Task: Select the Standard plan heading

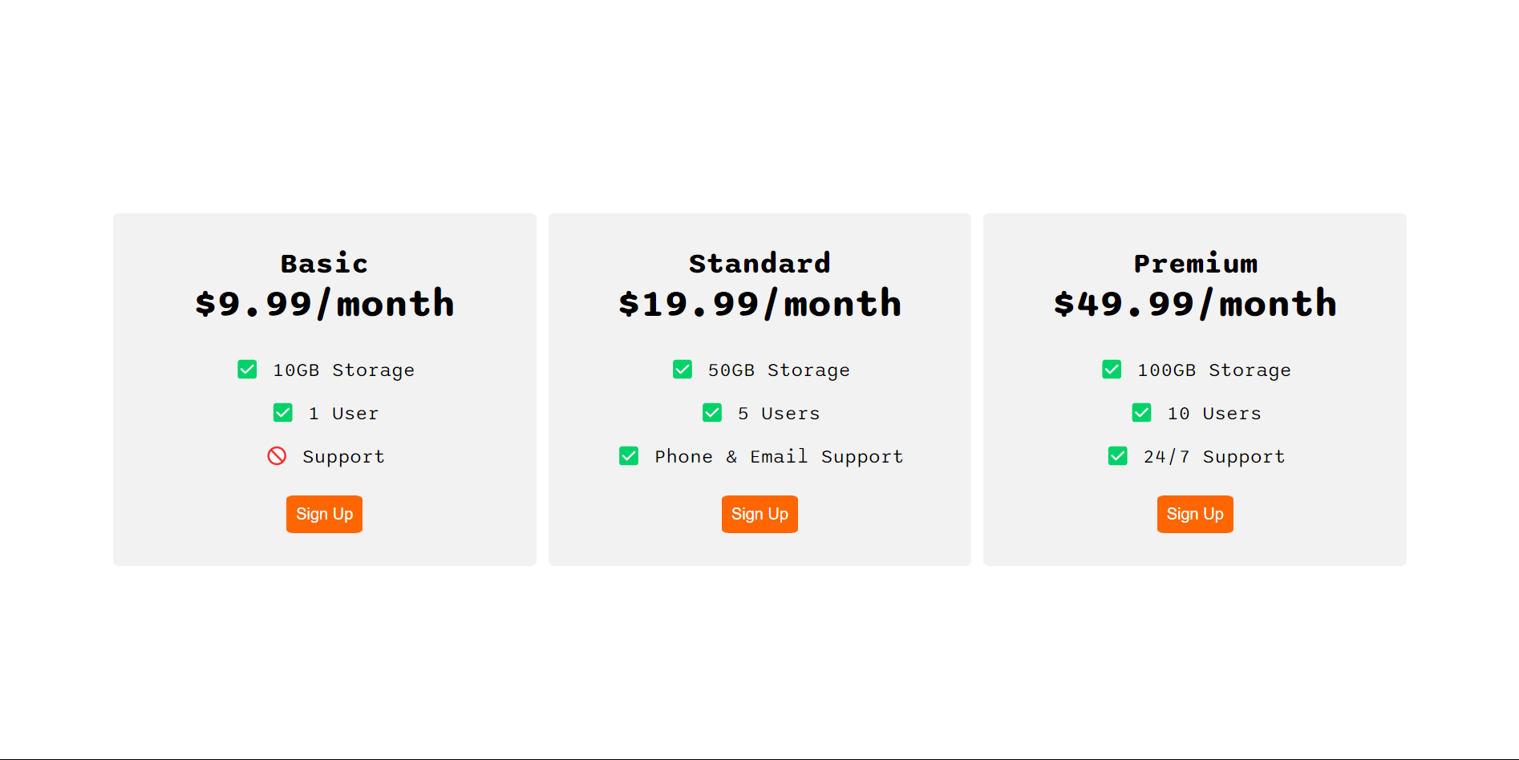Action: (x=759, y=262)
